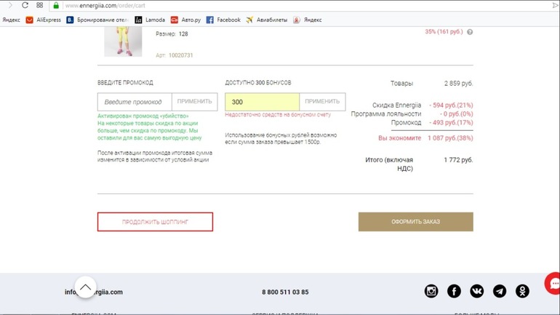560x315 pixels.
Task: Open the Odnoklassniki social icon
Action: (522, 291)
